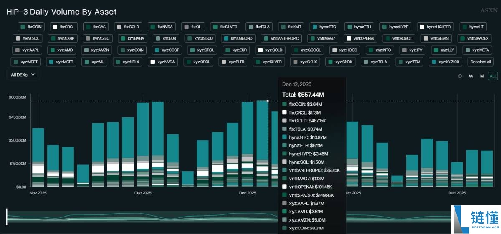501x234 pixels.
Task: Switch to the W weekly timeframe
Action: coord(471,76)
